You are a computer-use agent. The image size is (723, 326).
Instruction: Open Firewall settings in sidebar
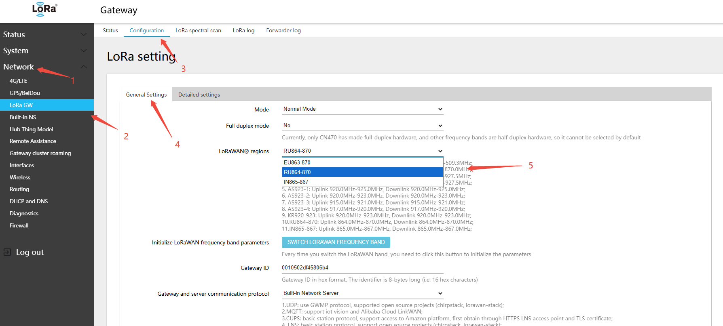coord(19,225)
